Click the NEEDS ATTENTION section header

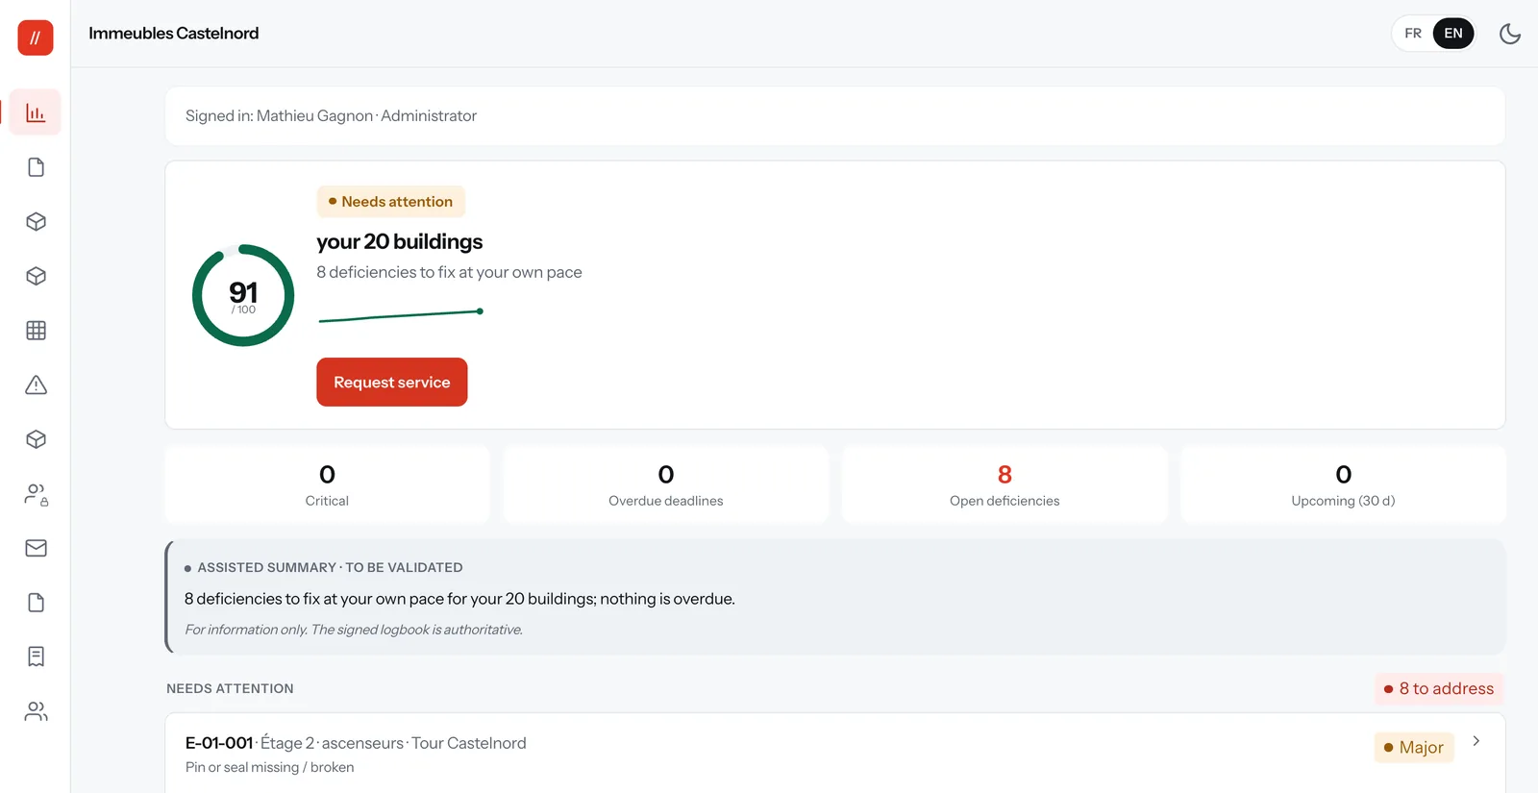click(x=230, y=688)
